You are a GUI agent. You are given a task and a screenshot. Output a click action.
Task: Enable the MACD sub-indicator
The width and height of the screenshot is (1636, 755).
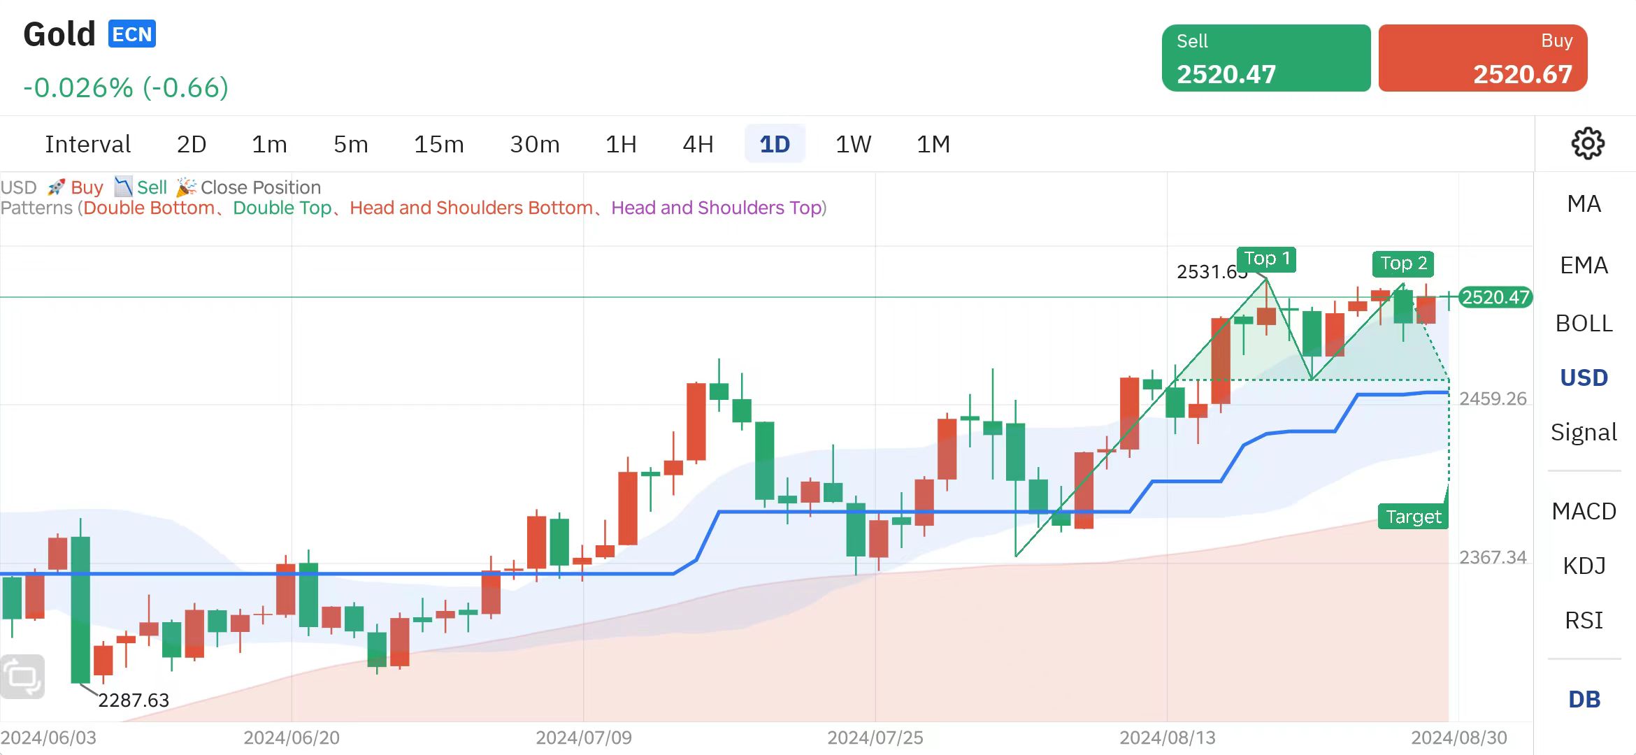[1584, 511]
